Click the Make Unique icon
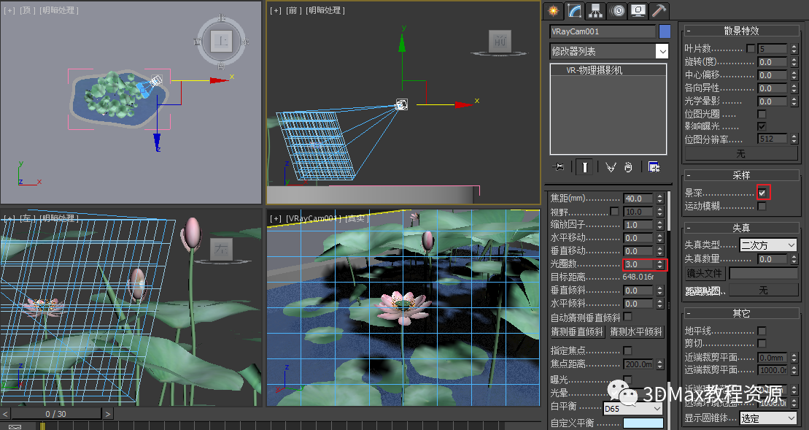 611,167
